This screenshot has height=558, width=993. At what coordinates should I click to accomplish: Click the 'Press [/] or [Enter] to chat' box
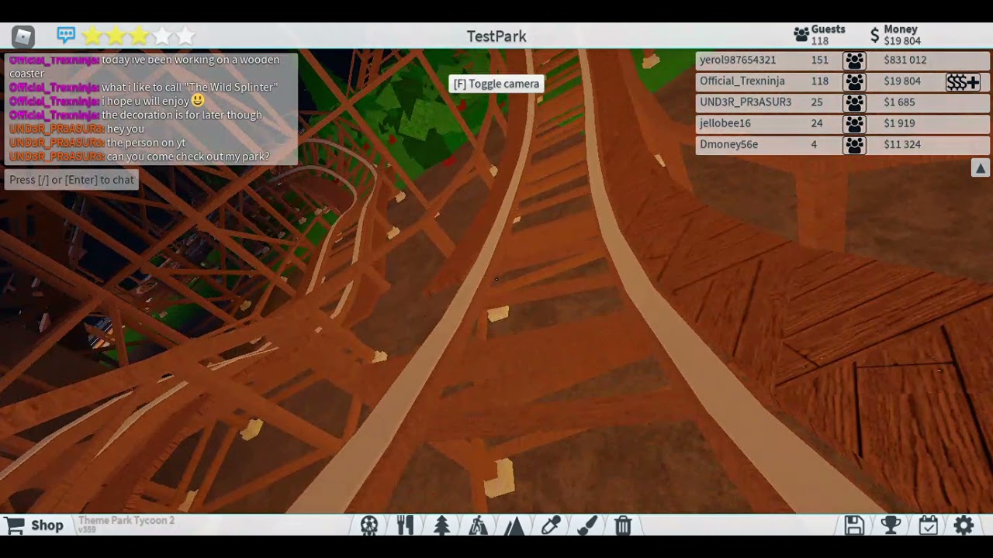[72, 180]
